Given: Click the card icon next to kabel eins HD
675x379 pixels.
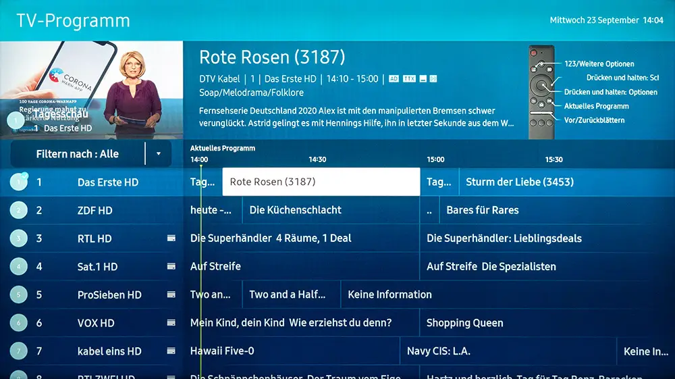Looking at the screenshot, I should (171, 351).
